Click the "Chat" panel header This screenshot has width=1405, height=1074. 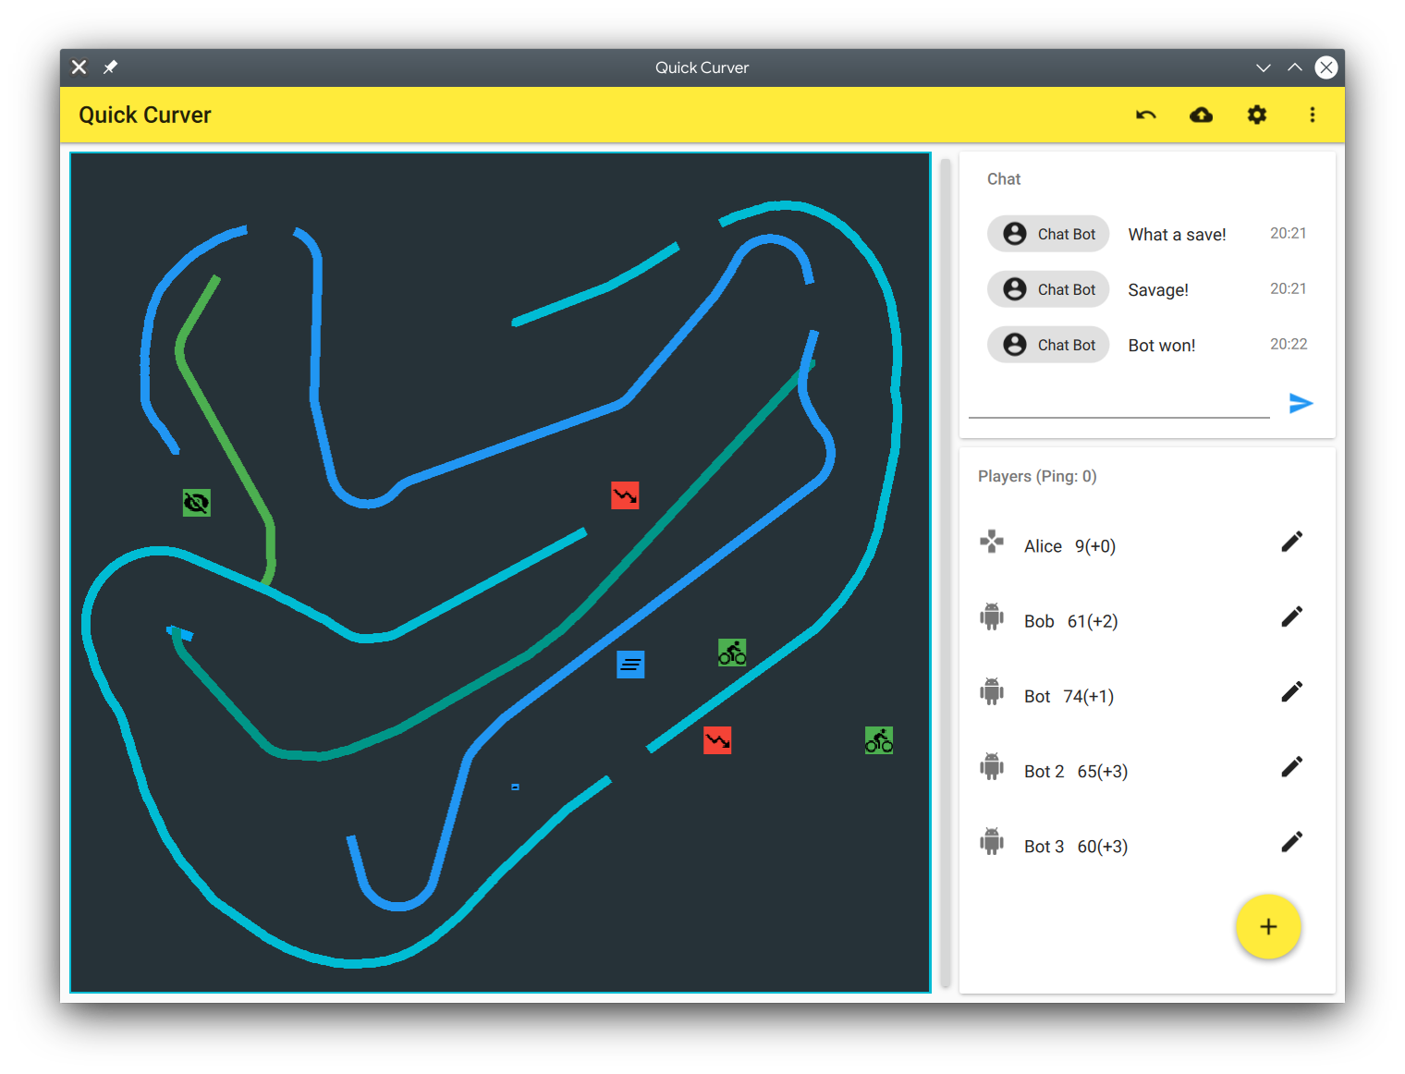point(1004,179)
